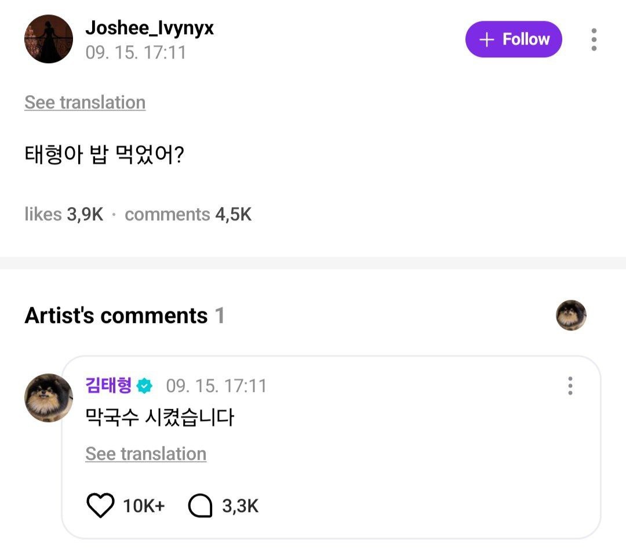Click the artist comment text 막국수 시켰습니다

(x=159, y=417)
